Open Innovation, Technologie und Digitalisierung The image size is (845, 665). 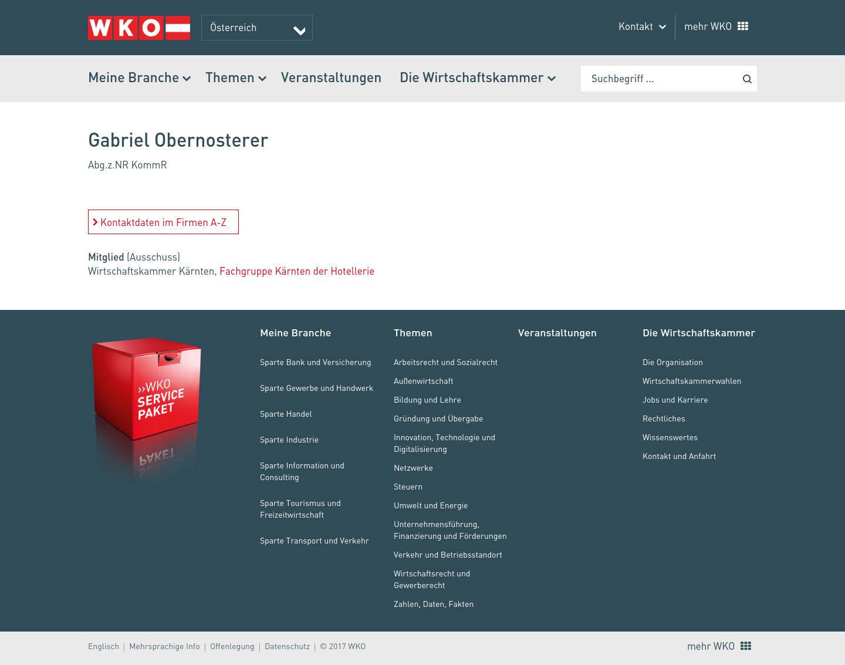[445, 443]
